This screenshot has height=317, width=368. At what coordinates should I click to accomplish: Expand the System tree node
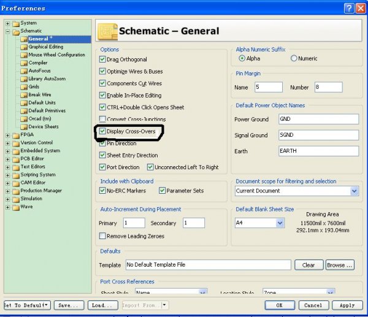tap(8, 23)
